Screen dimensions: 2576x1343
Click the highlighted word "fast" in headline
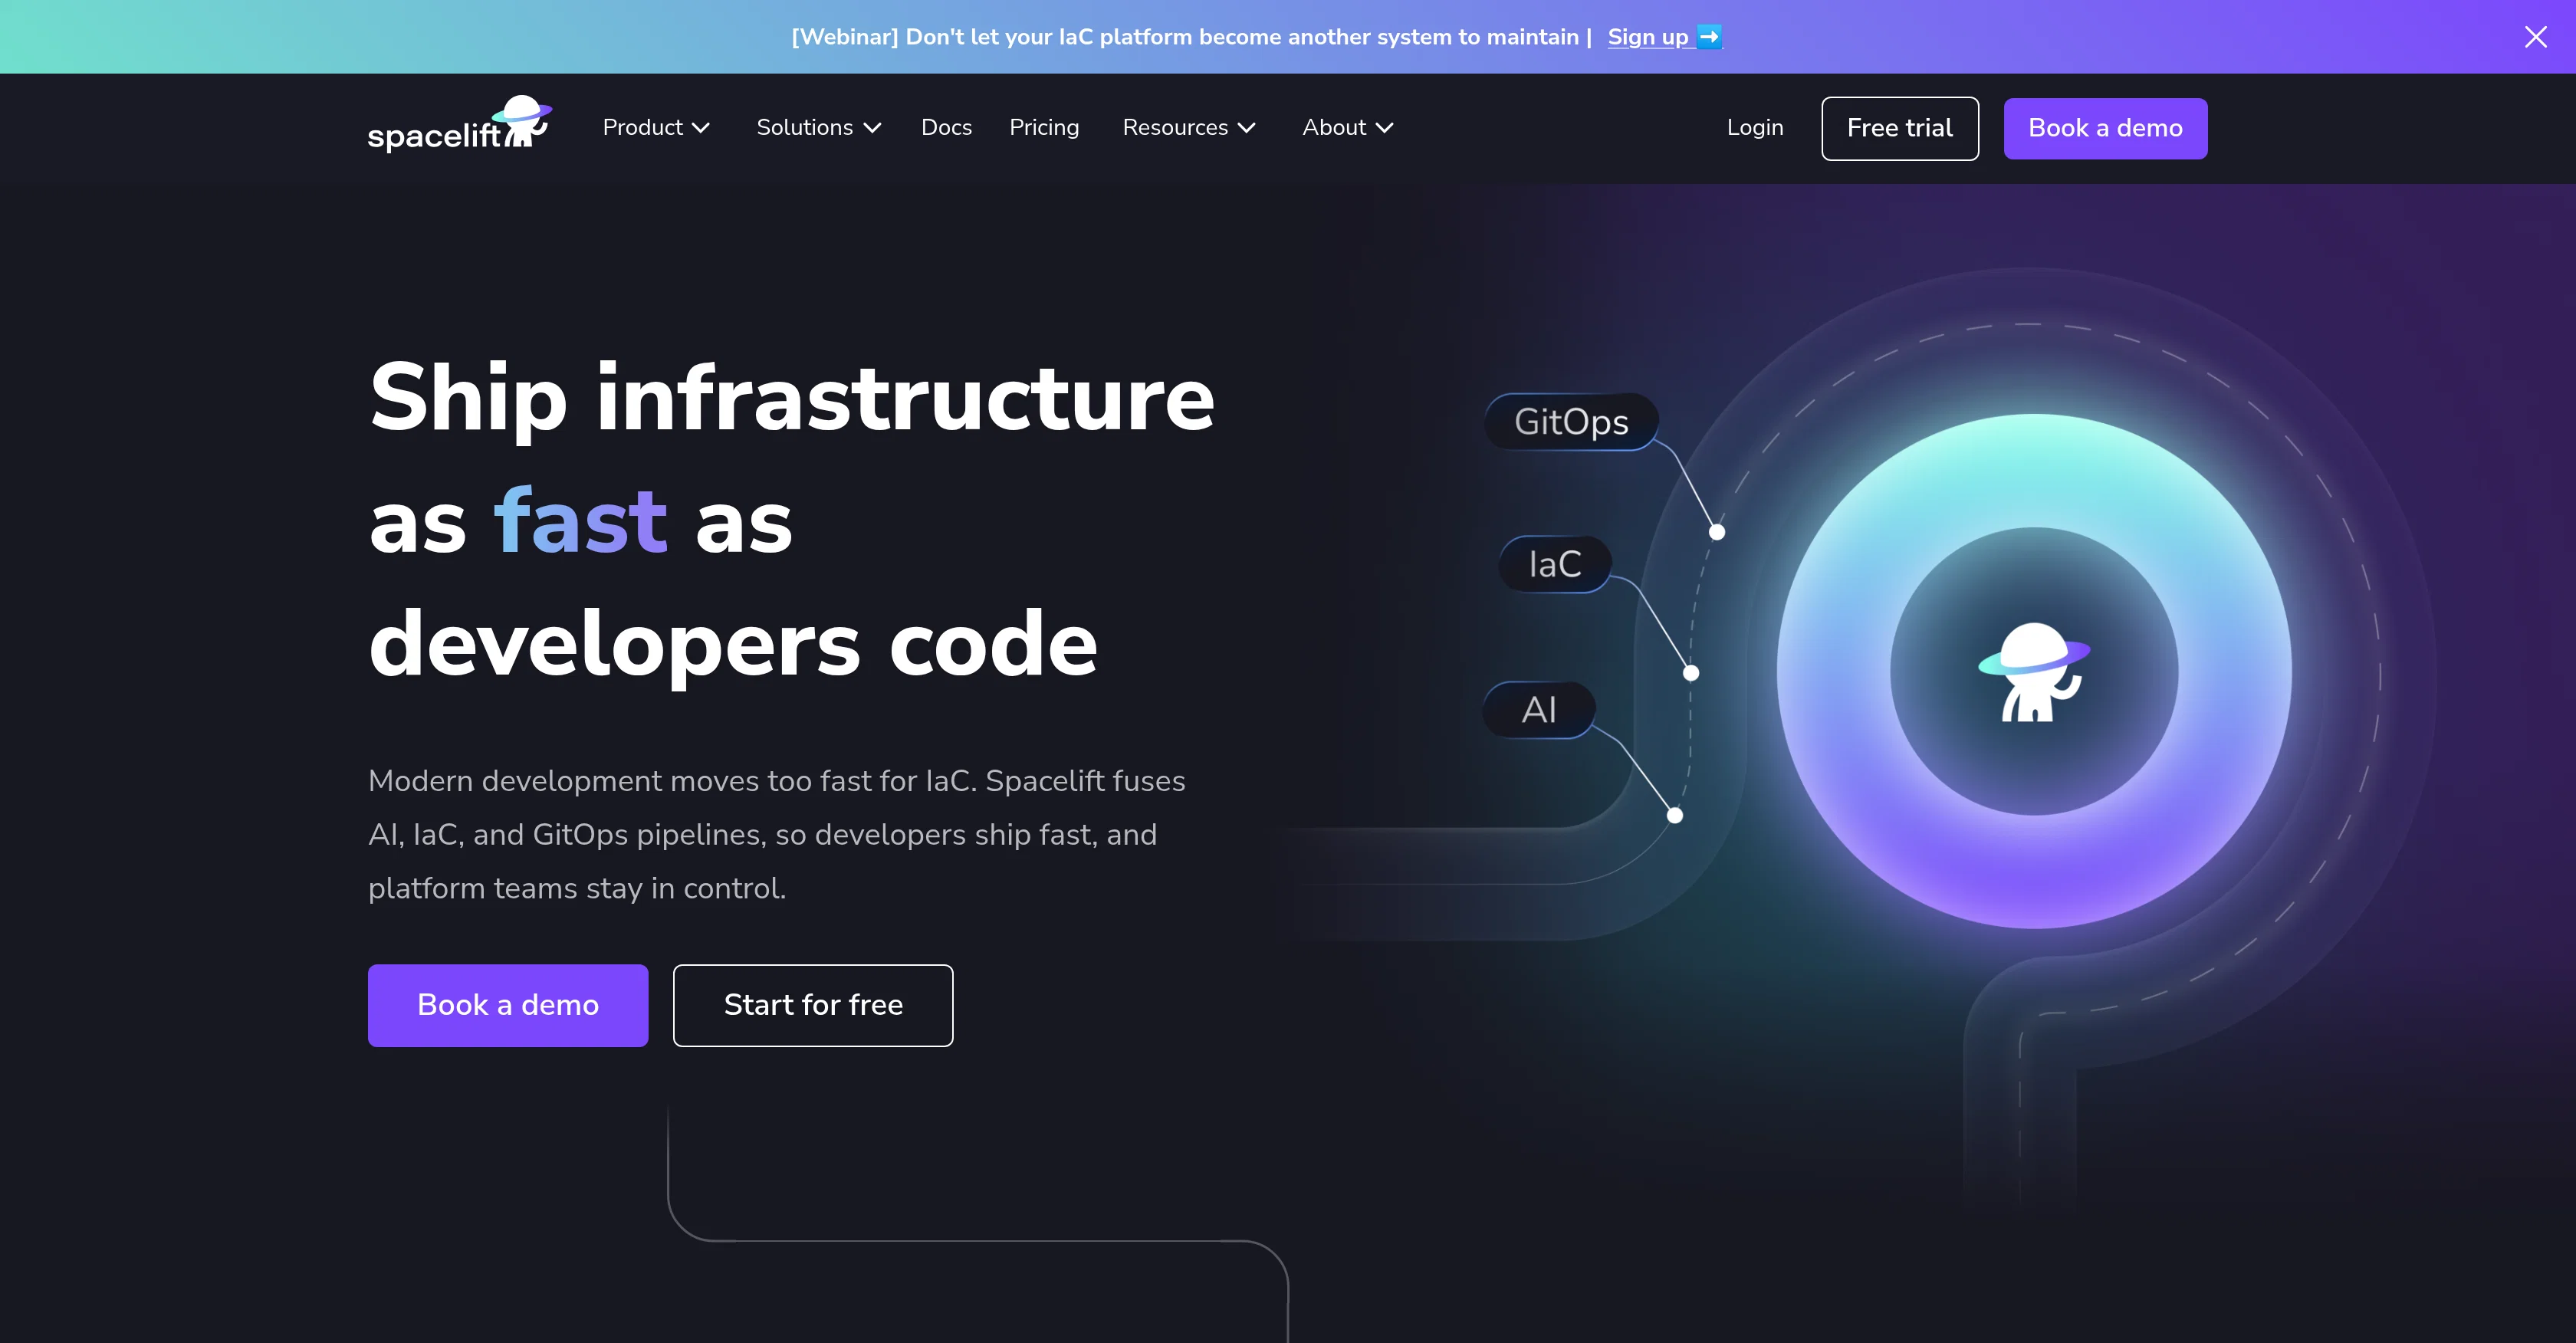pos(580,521)
